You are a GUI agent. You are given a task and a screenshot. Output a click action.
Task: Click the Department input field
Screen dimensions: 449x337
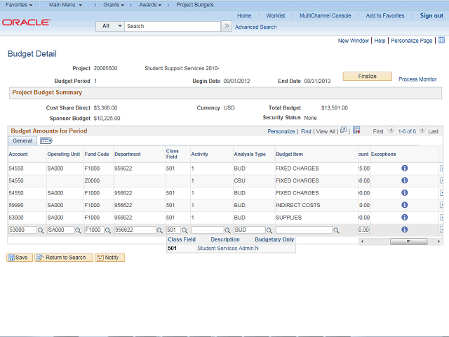[135, 230]
